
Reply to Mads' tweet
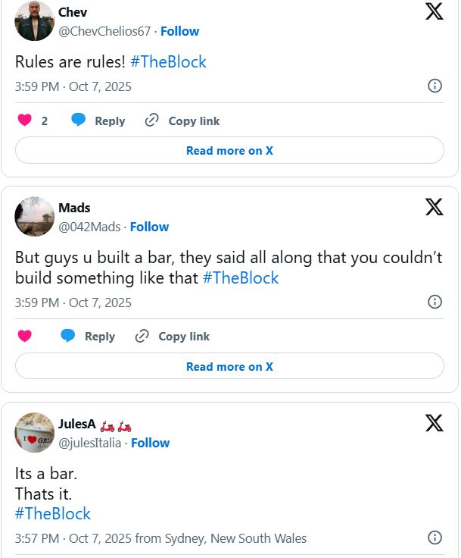tap(89, 336)
